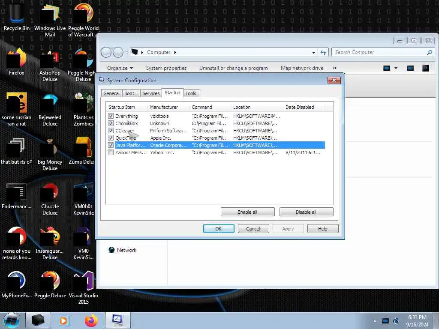Expand the Explorer toolbar overflow chevron
This screenshot has width=439, height=329.
[334, 68]
